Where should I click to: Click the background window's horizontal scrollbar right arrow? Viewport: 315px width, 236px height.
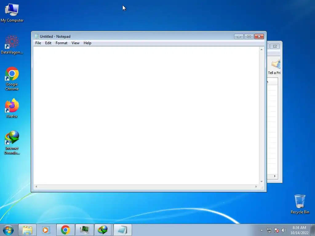click(x=275, y=176)
